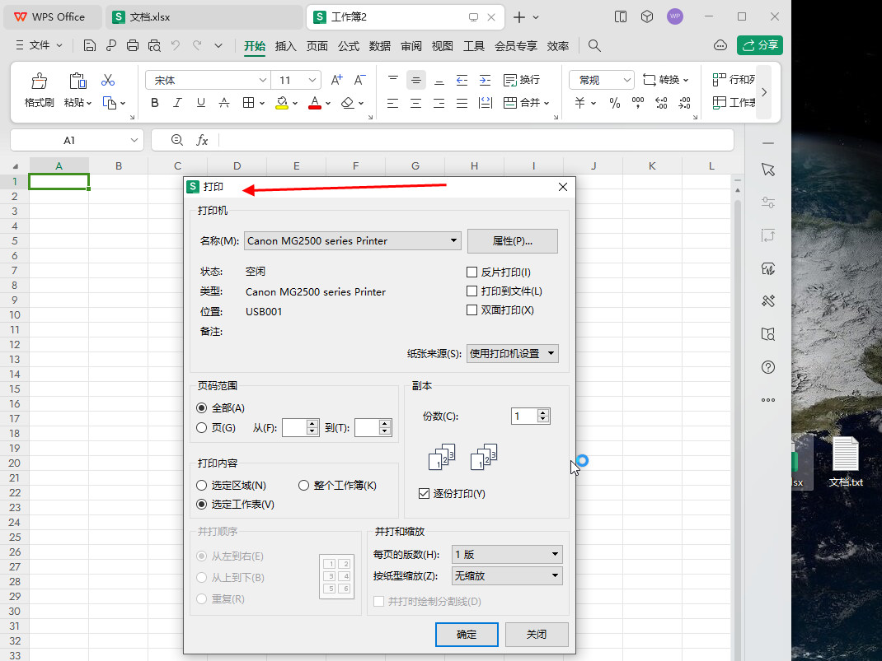882x661 pixels.
Task: Open the 文件 menu dropdown
Action: pos(39,45)
